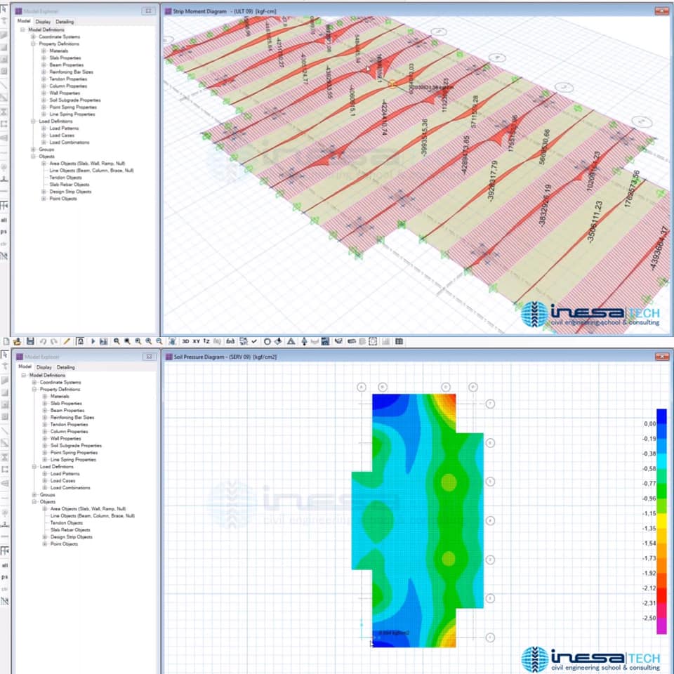Click the yellow pencil icon in the toolbar
The image size is (674, 674).
(67, 341)
